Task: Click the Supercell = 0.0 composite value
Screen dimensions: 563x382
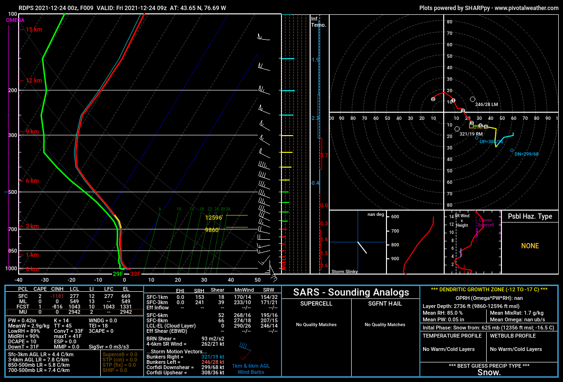Action: click(x=120, y=354)
